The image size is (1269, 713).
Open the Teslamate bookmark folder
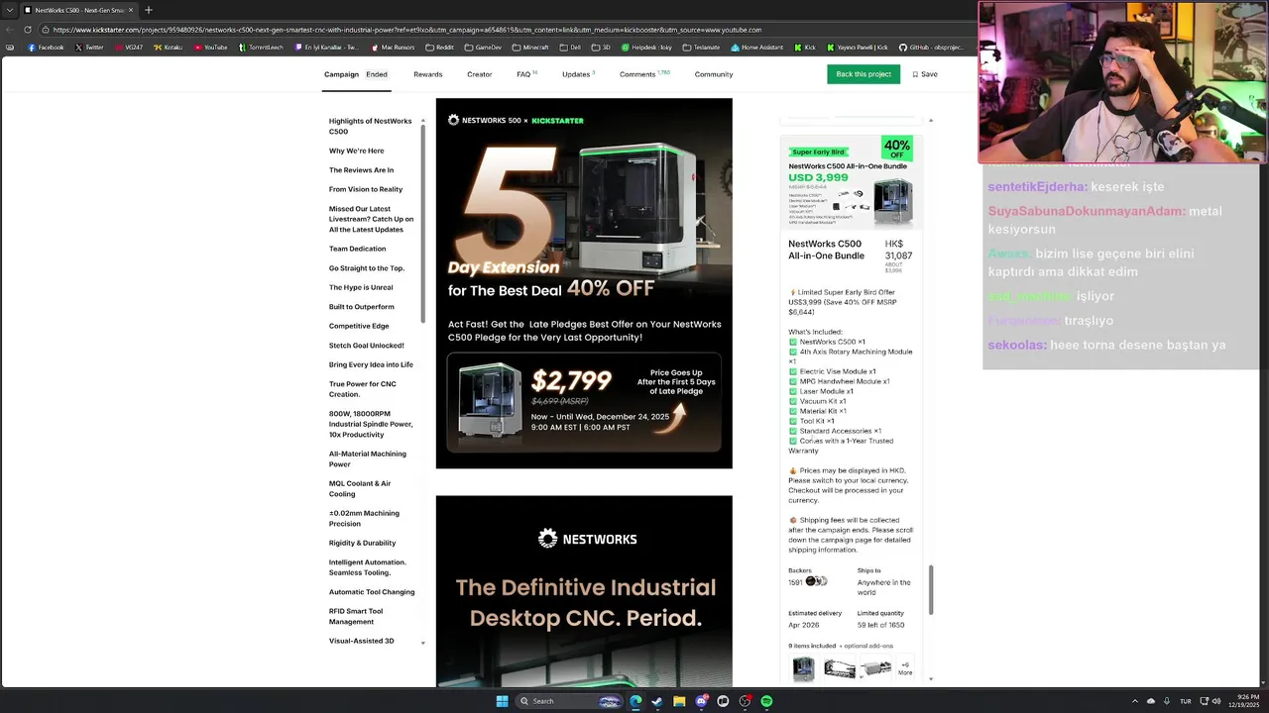(701, 48)
